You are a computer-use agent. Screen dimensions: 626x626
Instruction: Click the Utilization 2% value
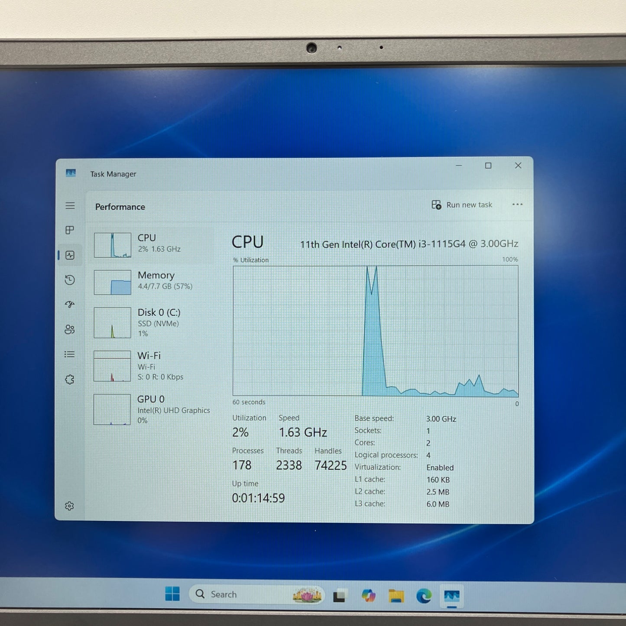tap(240, 432)
